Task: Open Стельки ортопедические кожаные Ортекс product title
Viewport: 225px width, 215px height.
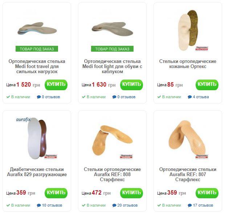Action: point(188,64)
